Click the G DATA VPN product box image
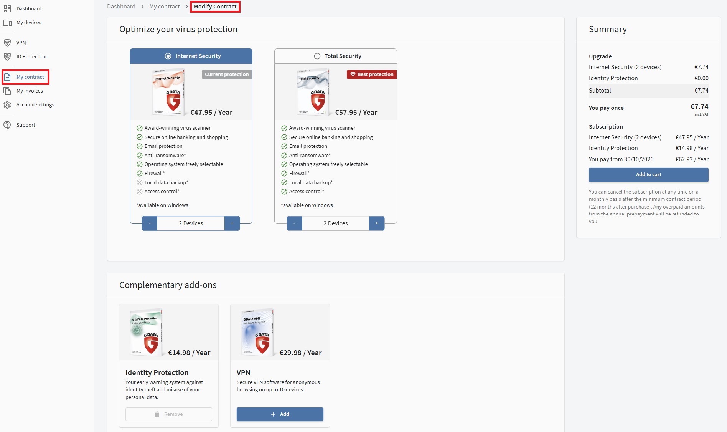The width and height of the screenshot is (727, 432). 257,332
